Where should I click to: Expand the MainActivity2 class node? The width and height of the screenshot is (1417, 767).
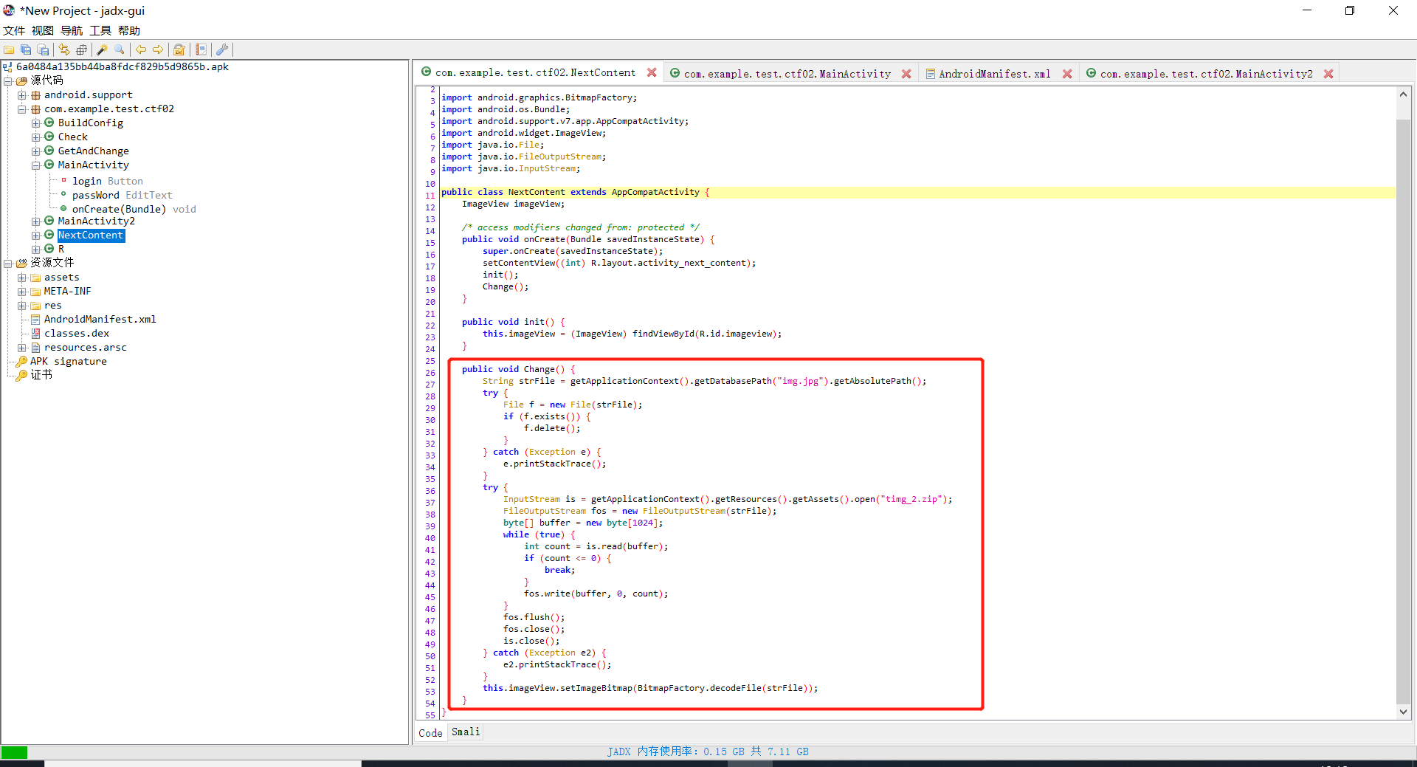pos(36,221)
